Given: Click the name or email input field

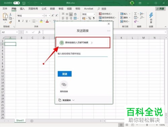Looking at the screenshot, I should click(x=83, y=54).
